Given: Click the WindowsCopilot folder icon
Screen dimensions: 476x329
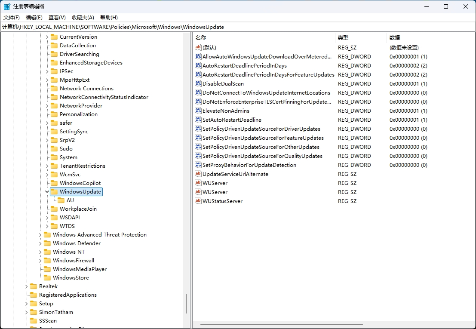Looking at the screenshot, I should click(54, 183).
